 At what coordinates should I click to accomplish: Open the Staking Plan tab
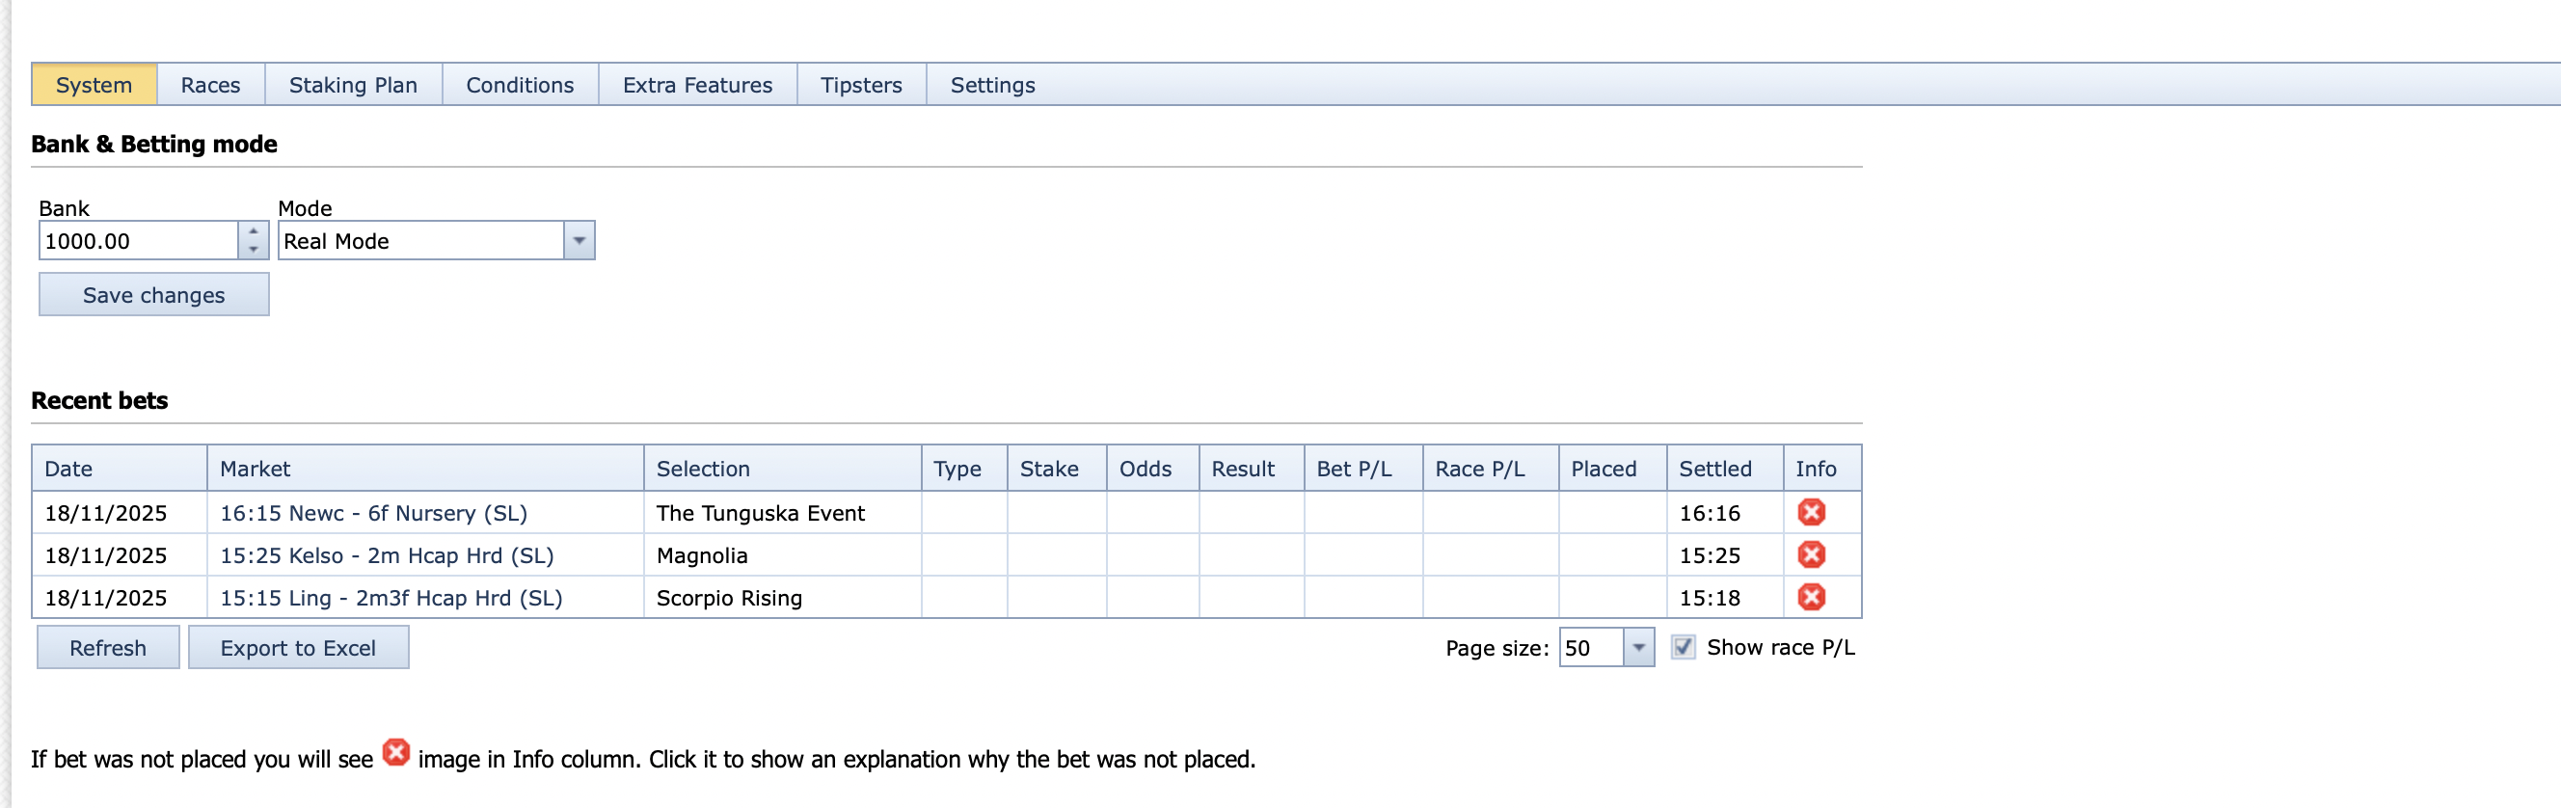click(x=353, y=86)
